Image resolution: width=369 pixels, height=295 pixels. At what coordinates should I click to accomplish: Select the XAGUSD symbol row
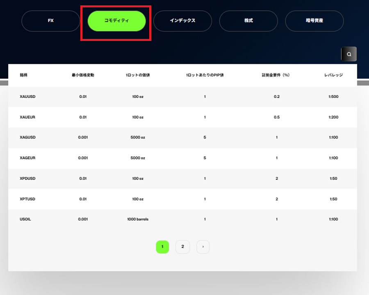[x=182, y=137]
